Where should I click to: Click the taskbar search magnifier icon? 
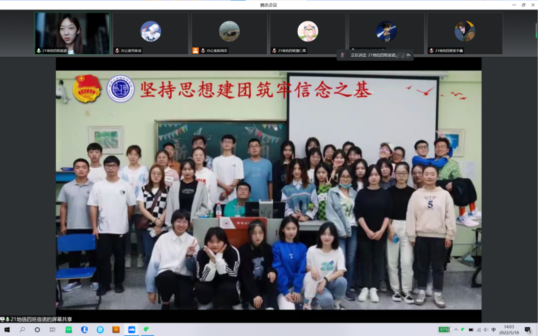(22, 330)
